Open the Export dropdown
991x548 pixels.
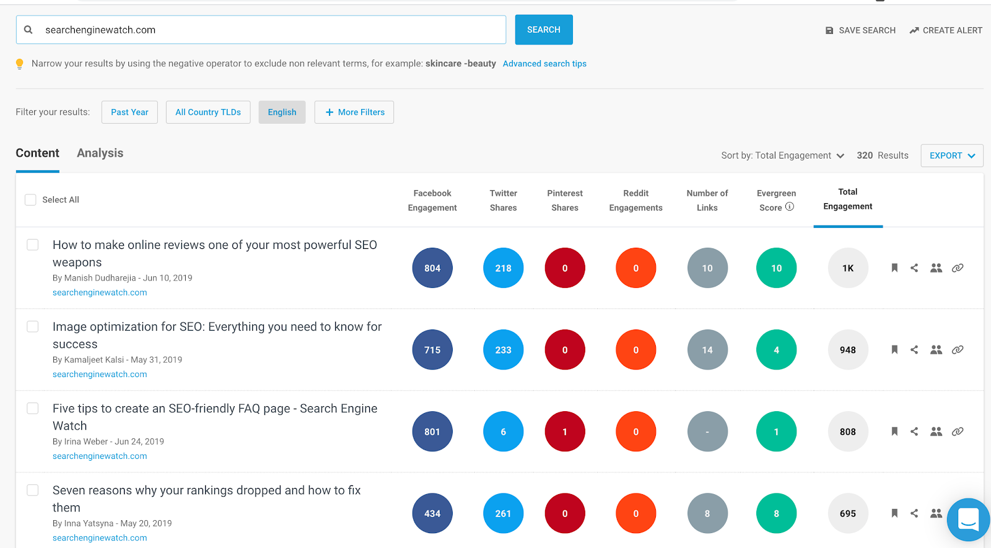point(952,155)
